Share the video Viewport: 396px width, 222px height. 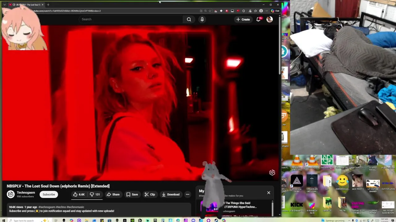[x=113, y=194]
